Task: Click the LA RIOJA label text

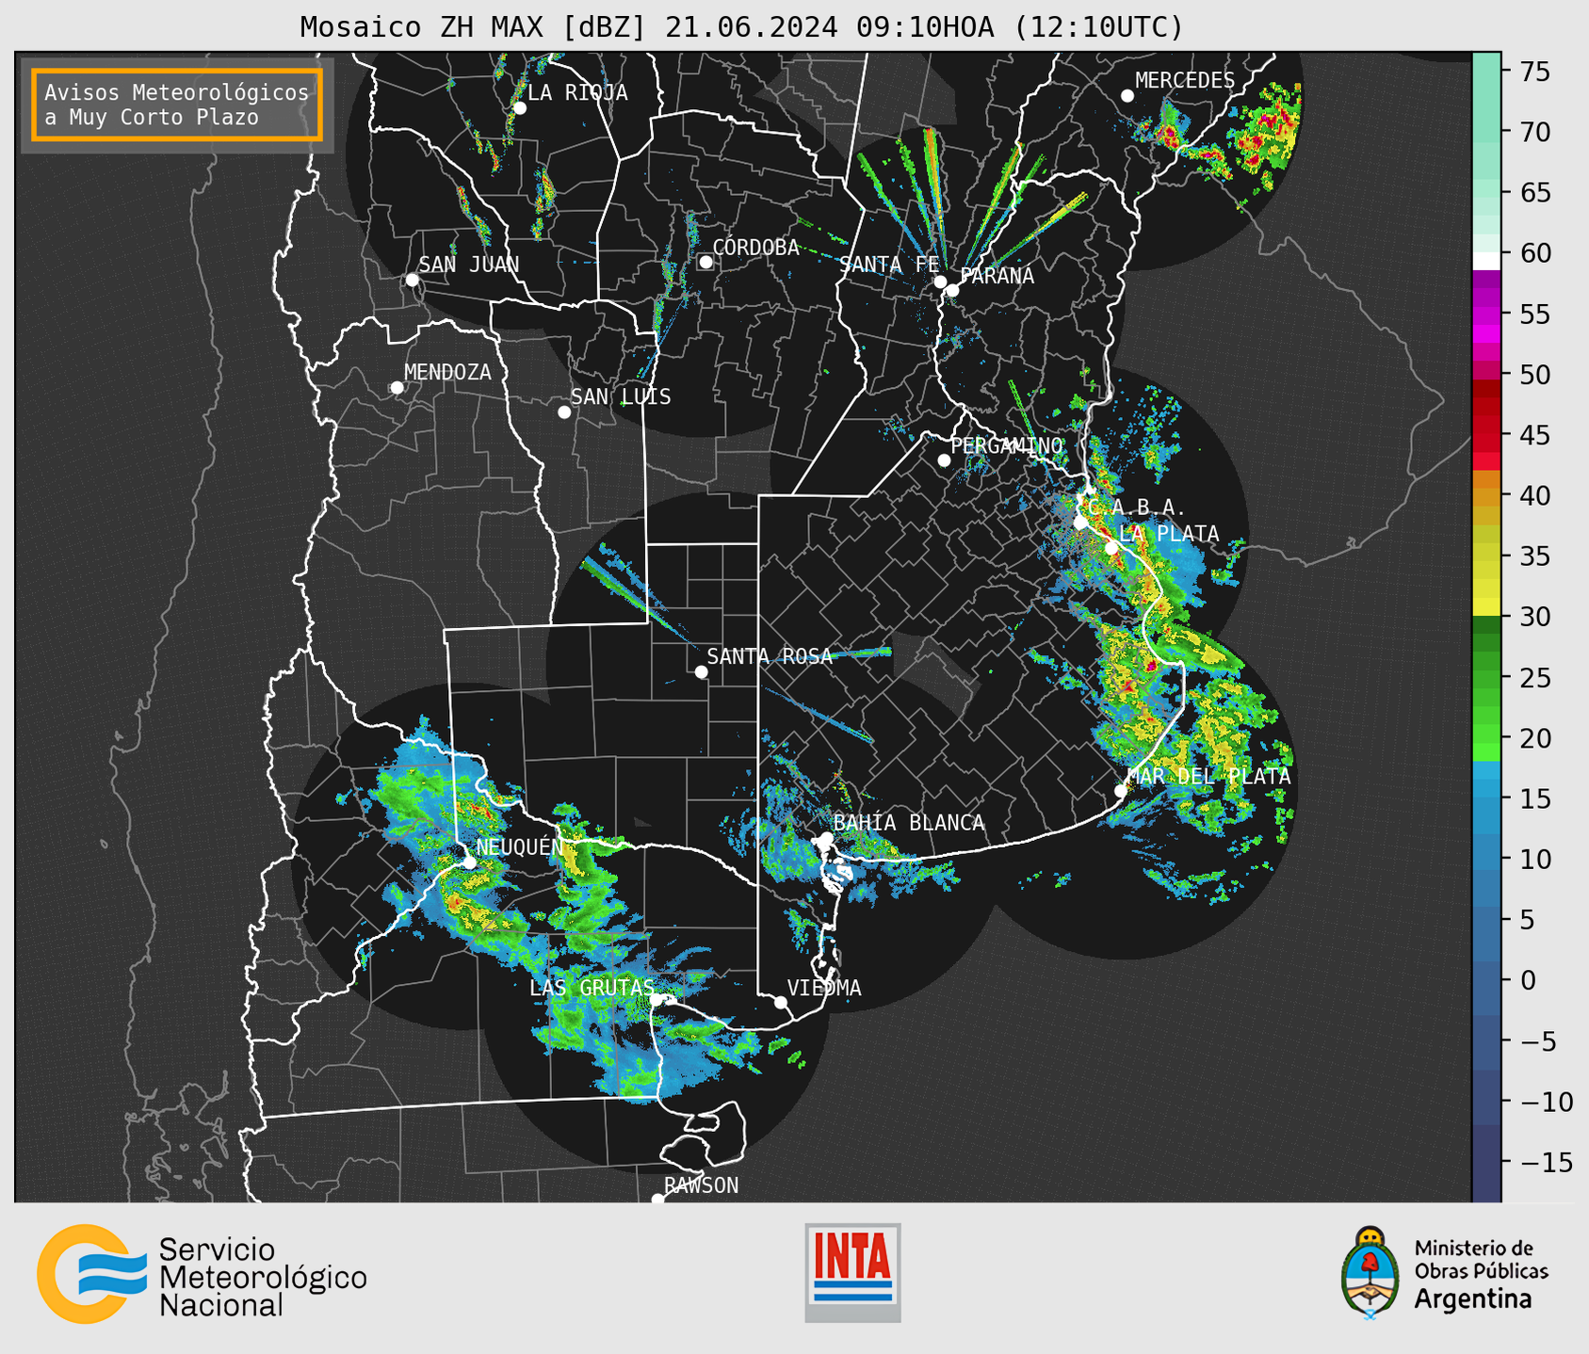Action: pyautogui.click(x=577, y=92)
